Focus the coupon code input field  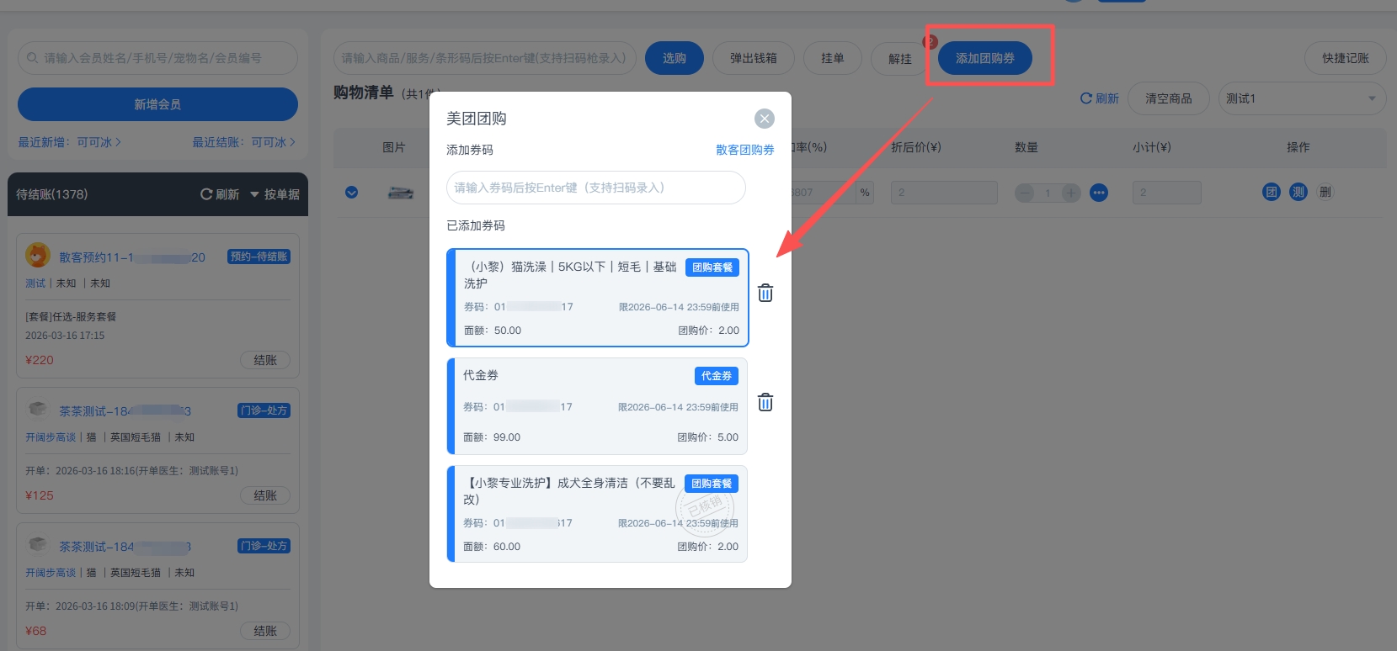(x=595, y=188)
